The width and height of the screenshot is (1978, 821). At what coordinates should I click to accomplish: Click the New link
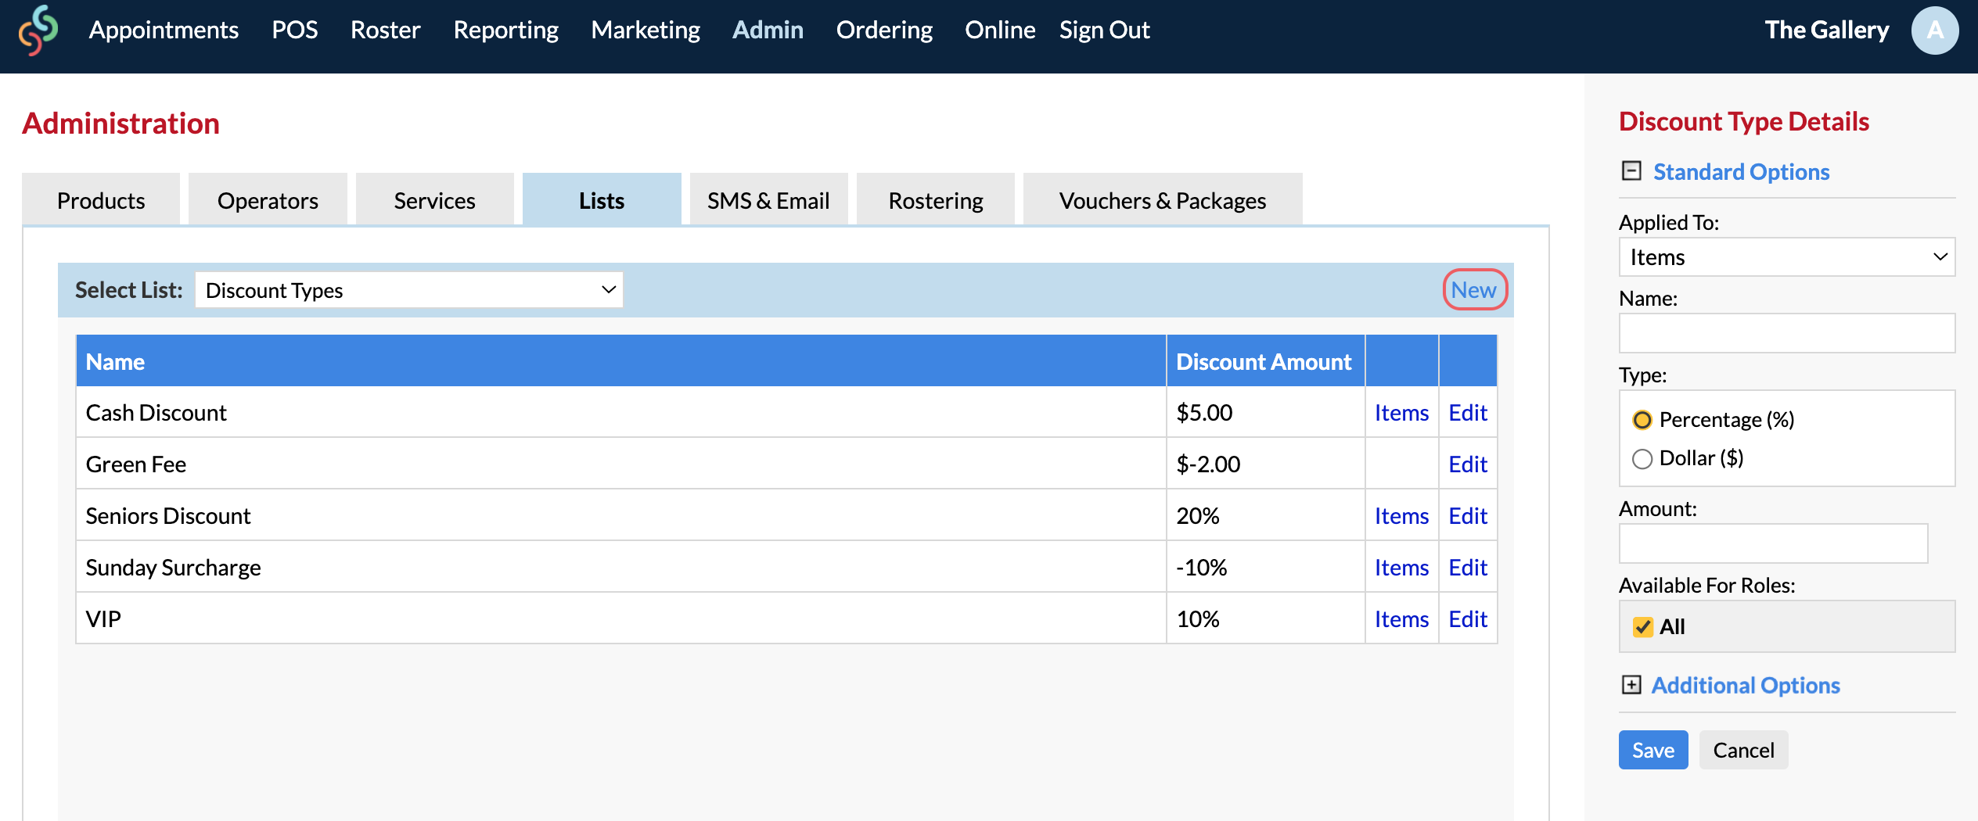coord(1474,290)
